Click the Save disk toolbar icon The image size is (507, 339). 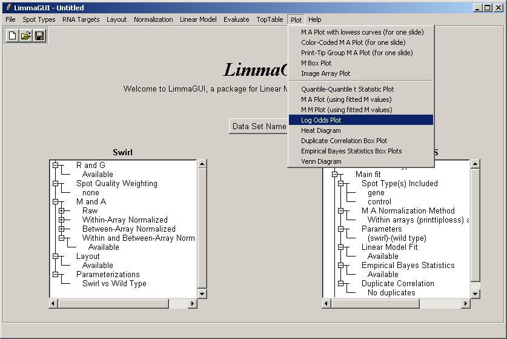[39, 36]
